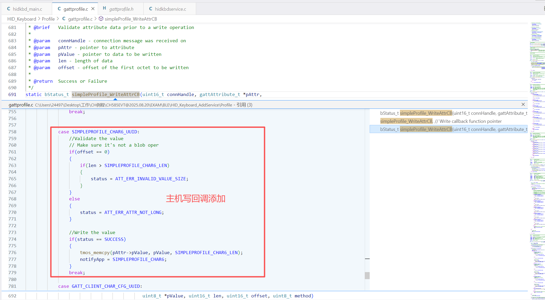The image size is (545, 300).
Task: Click the C icon beside gattprofile.c breadcrumb
Action: click(x=64, y=19)
